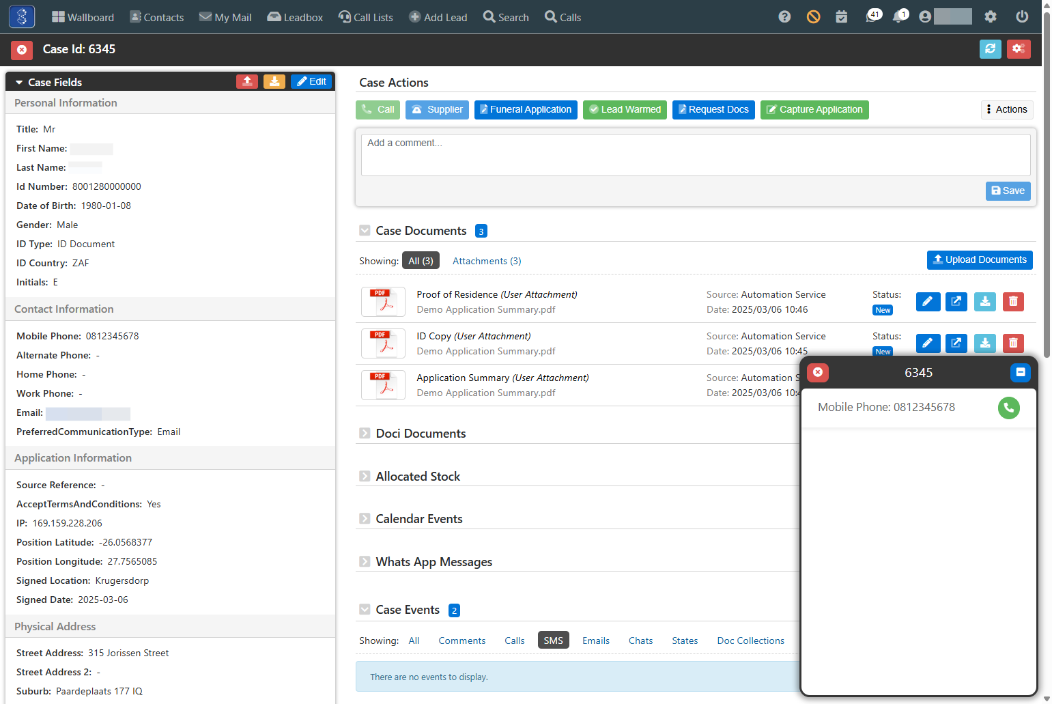Click the Request Docs button
The height and width of the screenshot is (704, 1052).
pos(713,110)
